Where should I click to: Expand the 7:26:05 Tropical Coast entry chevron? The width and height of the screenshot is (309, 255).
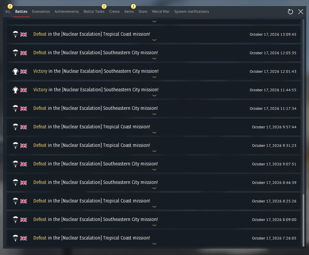(154, 244)
